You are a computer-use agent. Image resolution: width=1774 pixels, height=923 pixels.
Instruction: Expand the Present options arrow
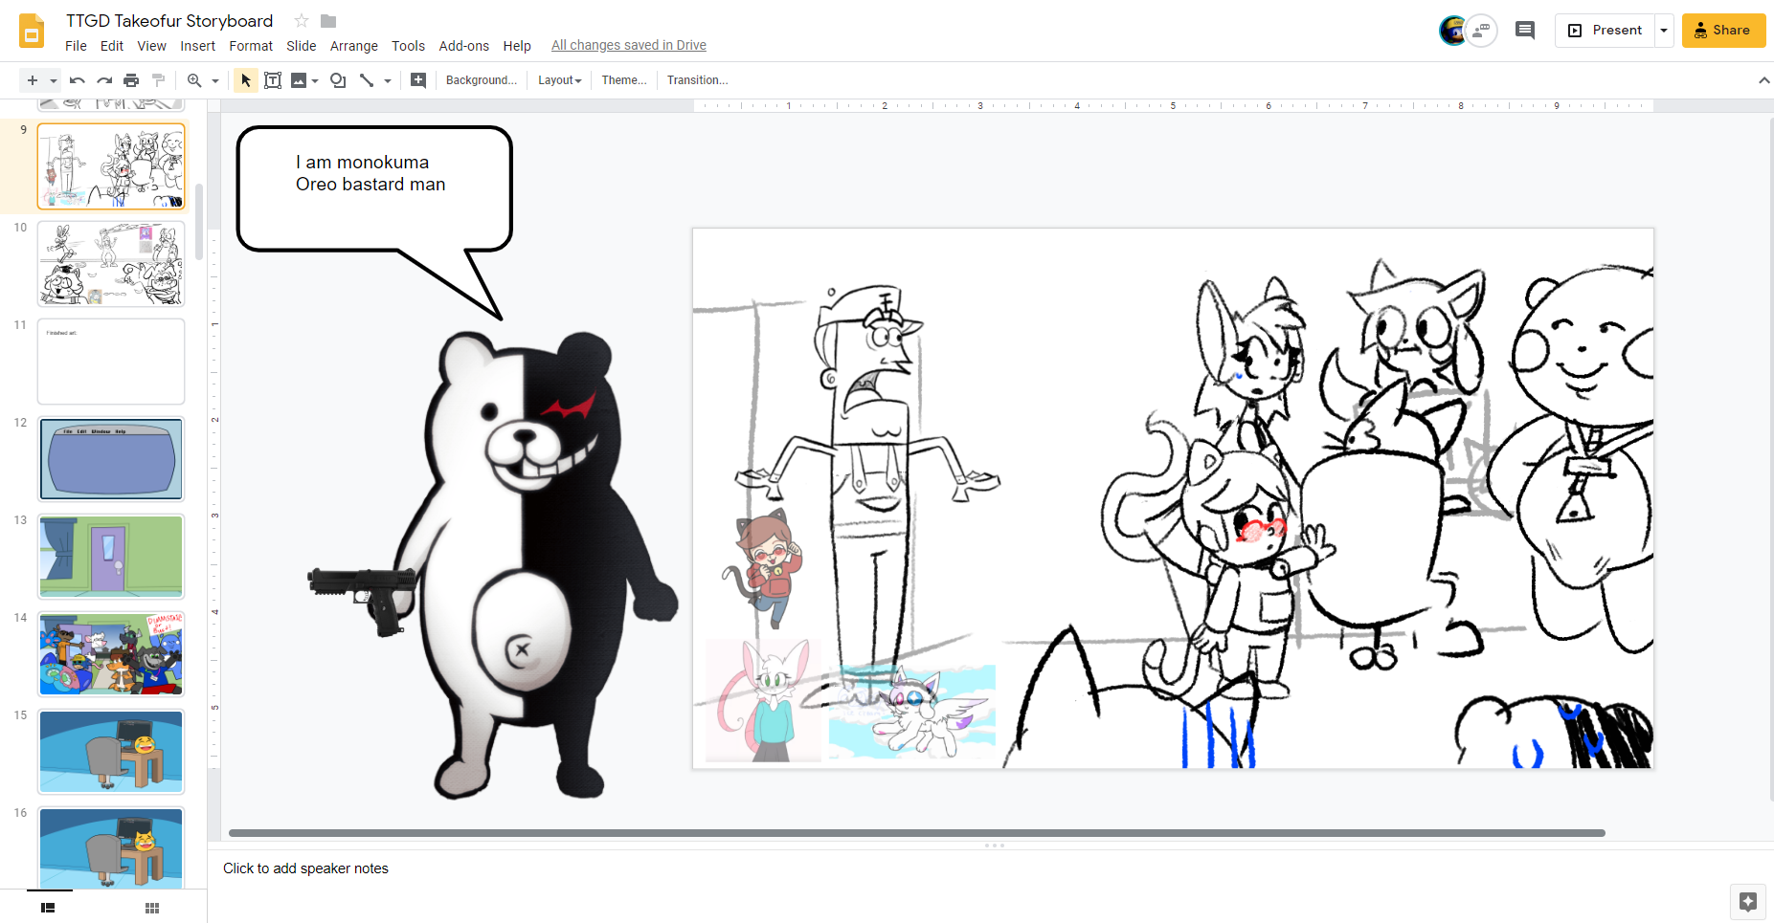point(1664,31)
